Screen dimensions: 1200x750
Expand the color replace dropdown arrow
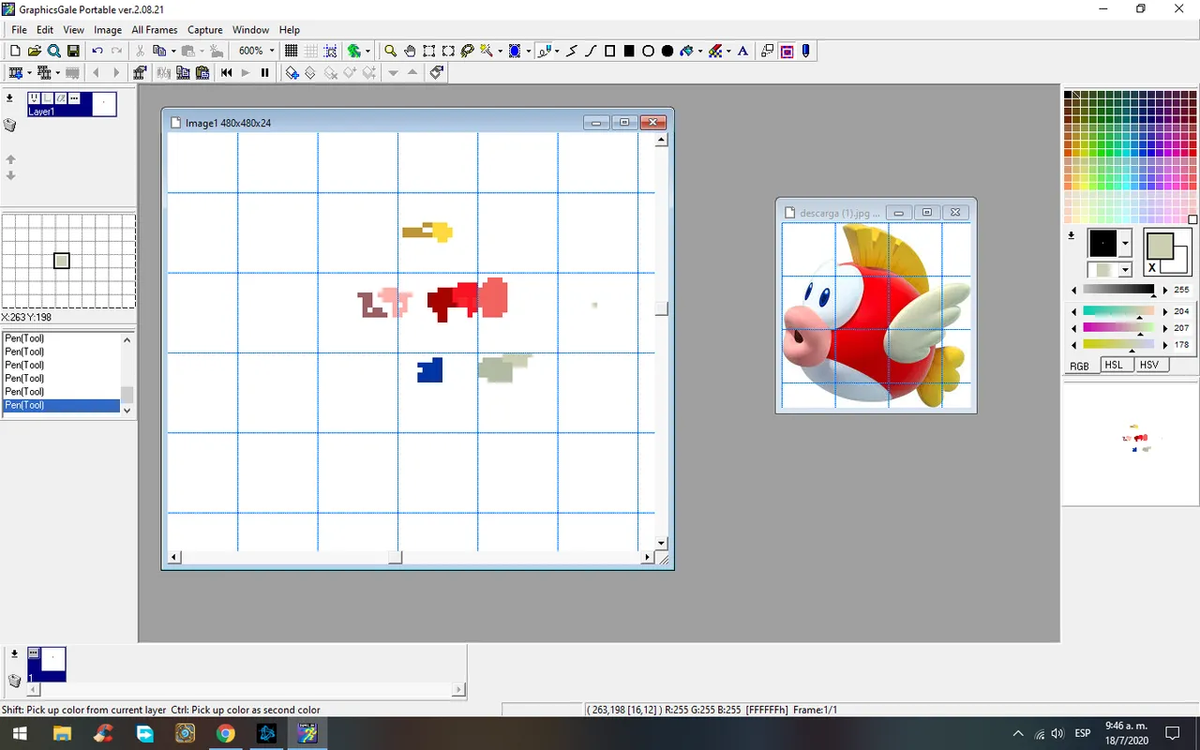(x=728, y=51)
